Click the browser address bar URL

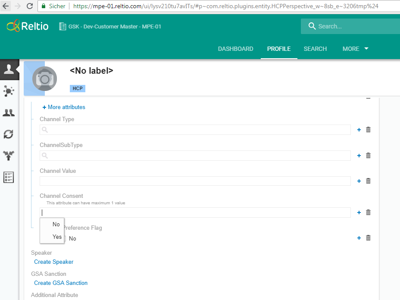tap(225, 6)
